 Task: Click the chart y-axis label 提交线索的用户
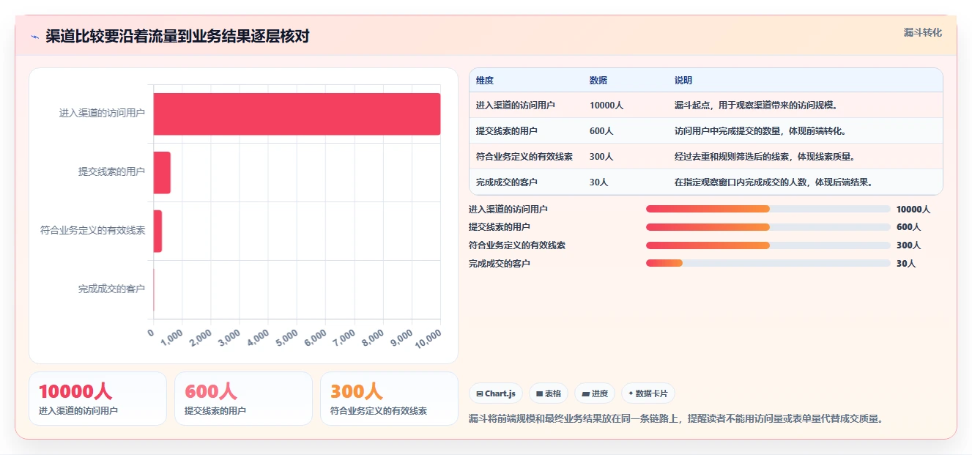point(111,172)
